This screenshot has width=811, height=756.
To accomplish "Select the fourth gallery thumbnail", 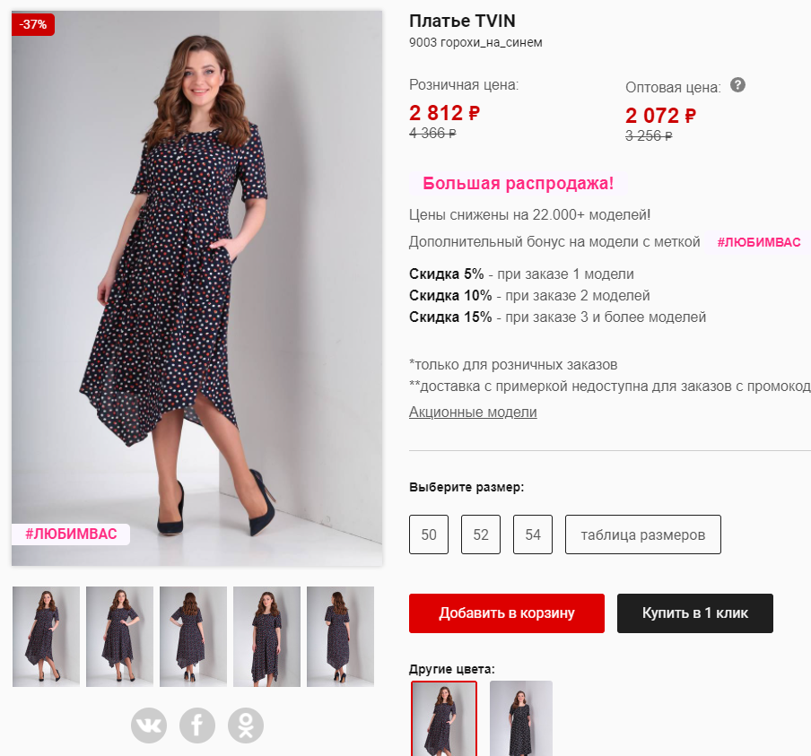I will [x=266, y=637].
